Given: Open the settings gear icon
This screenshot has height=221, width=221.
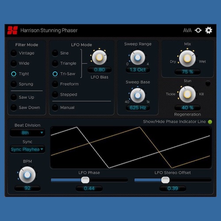Looking at the screenshot, I should coord(209,30).
